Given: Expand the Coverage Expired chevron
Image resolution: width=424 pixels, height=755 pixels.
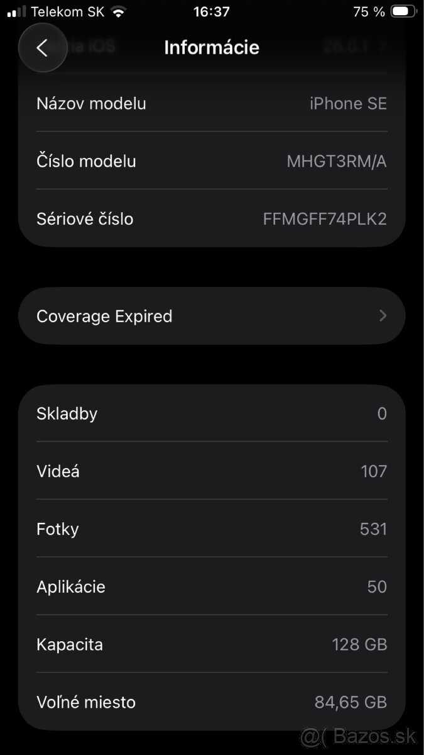Looking at the screenshot, I should pos(383,316).
